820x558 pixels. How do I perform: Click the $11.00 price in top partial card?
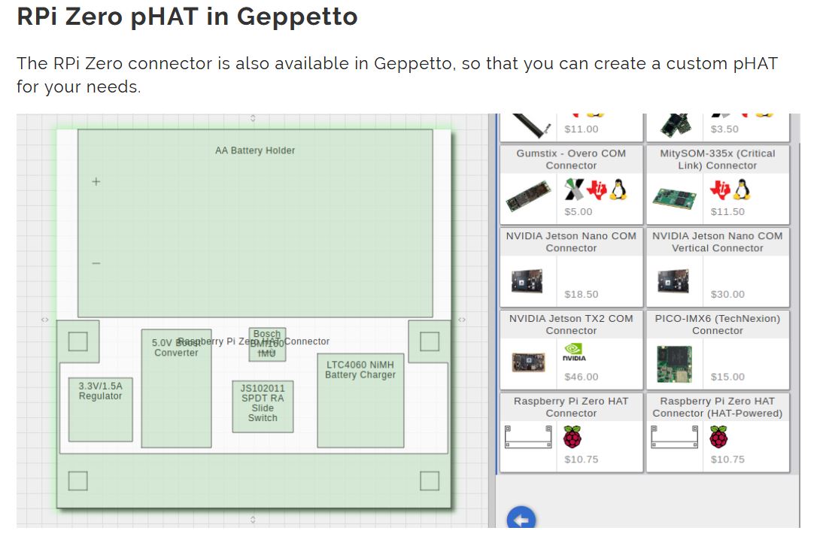tap(581, 129)
